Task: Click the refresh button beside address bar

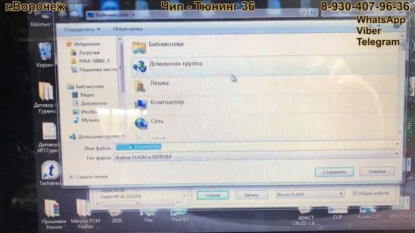Action: coord(313,13)
